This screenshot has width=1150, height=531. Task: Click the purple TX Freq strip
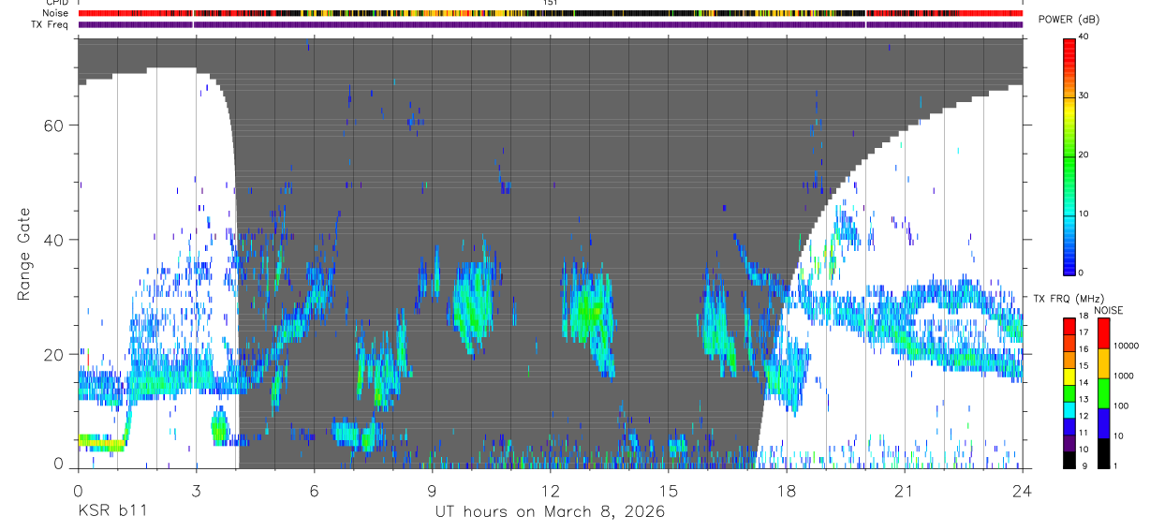coord(550,24)
